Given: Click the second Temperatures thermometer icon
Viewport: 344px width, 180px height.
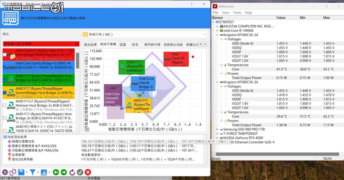Looking at the screenshot, I should 225,112.
